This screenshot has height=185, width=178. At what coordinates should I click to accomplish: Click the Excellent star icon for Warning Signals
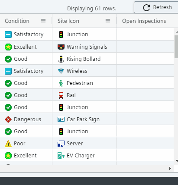8,47
